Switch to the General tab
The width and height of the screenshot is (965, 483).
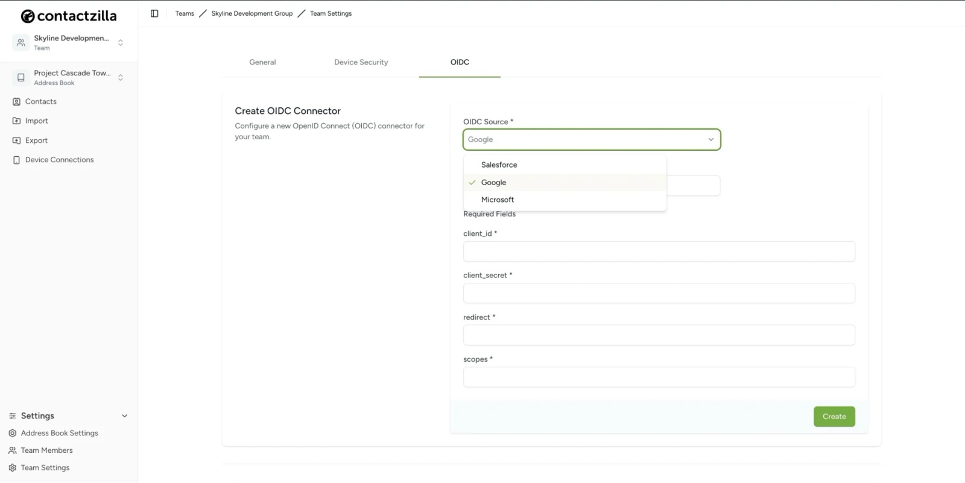pyautogui.click(x=262, y=62)
